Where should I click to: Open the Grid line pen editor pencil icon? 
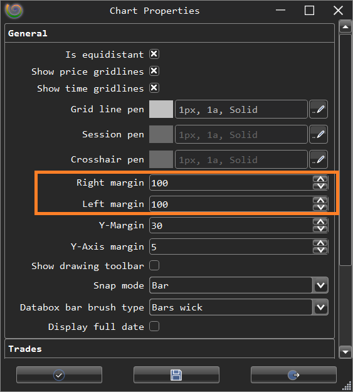tap(319, 109)
